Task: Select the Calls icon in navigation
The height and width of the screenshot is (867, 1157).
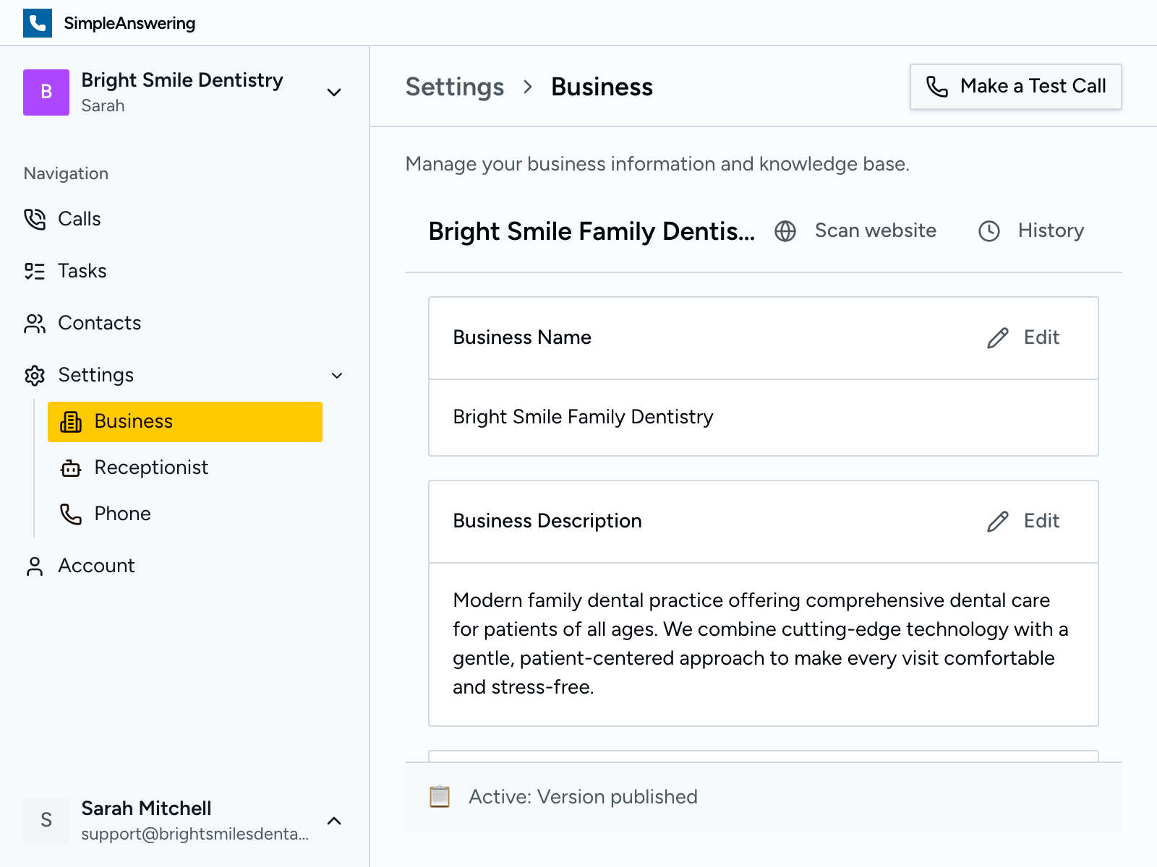Action: 35,219
